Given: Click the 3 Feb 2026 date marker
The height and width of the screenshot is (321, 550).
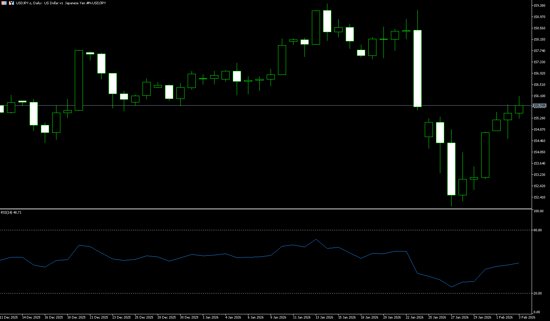Looking at the screenshot, I should click(x=526, y=317).
